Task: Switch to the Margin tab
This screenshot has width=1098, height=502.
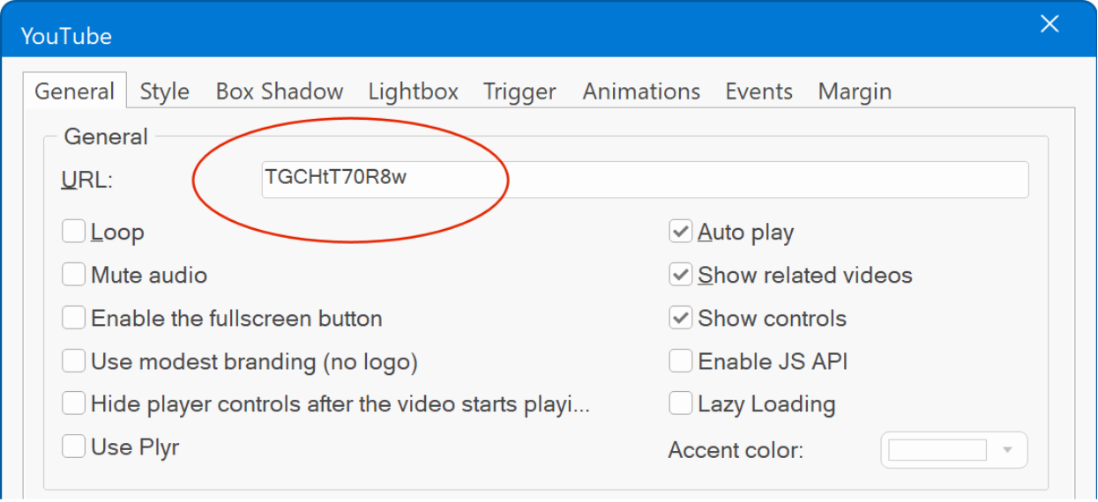Action: click(x=854, y=92)
